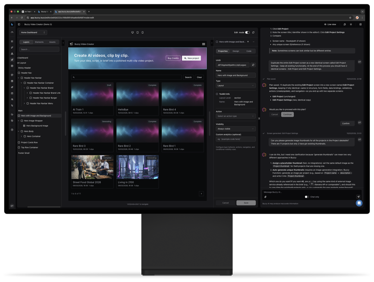Image resolution: width=374 pixels, height=282 pixels.
Task: Expand the Header Nav Navbar Menu node
Action: [x=24, y=103]
